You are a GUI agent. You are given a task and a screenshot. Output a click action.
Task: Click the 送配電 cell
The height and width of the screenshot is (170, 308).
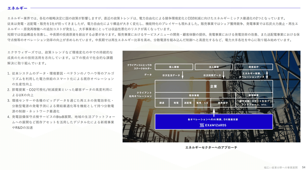[x=188, y=103]
